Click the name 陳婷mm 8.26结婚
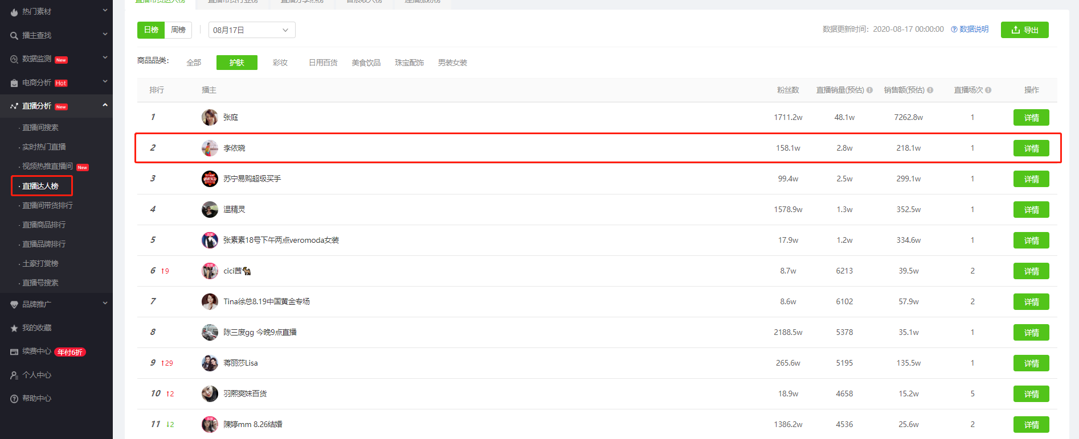Image resolution: width=1079 pixels, height=439 pixels. [253, 424]
